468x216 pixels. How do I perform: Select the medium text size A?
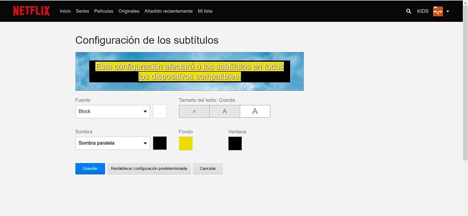point(225,112)
